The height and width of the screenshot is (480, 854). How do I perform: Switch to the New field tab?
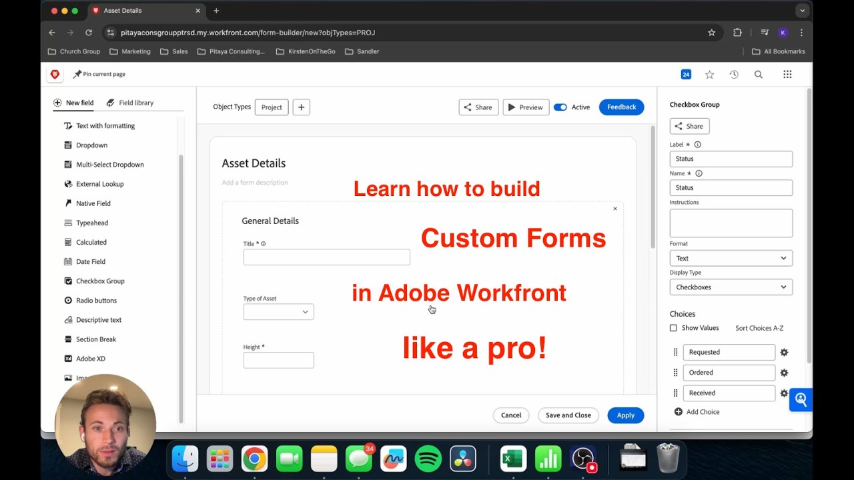coord(73,103)
